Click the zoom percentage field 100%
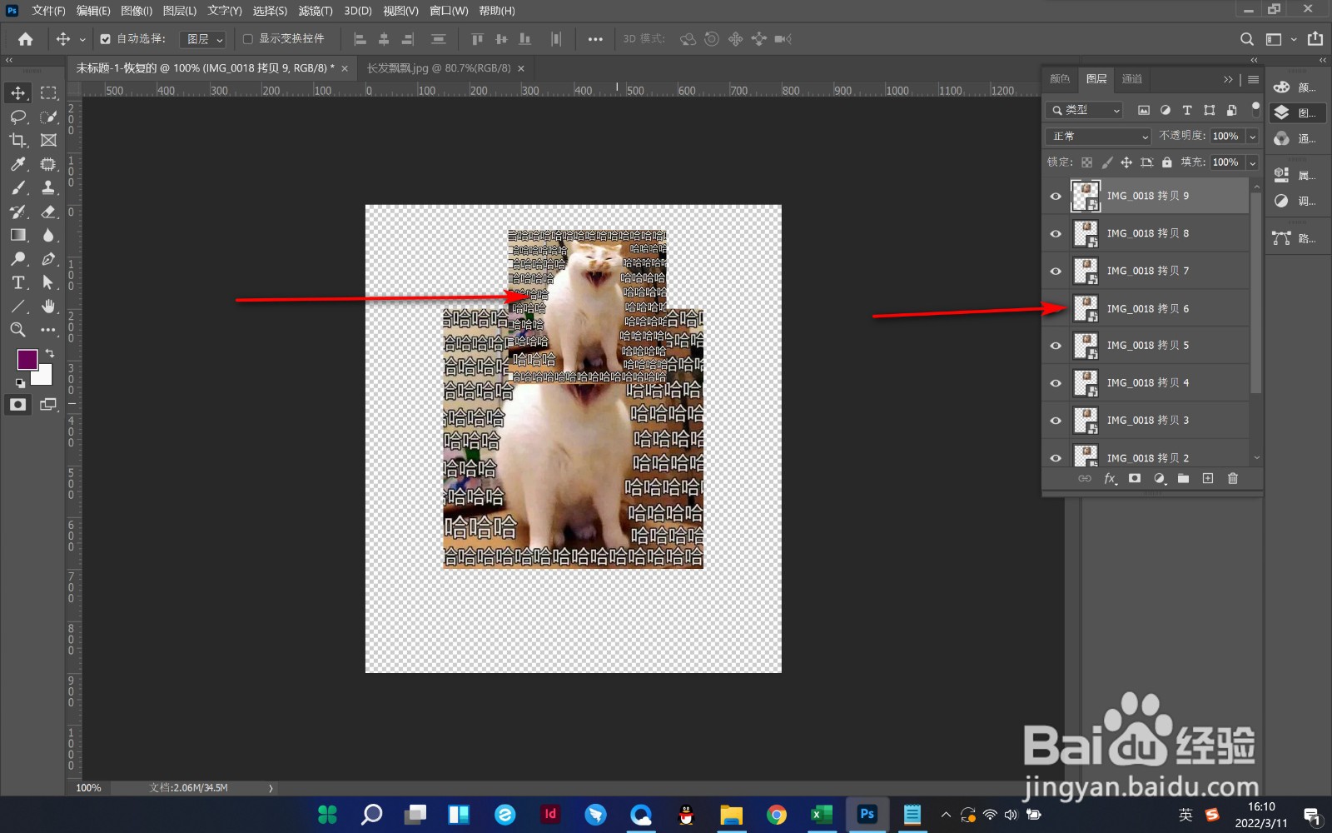Viewport: 1332px width, 833px height. (88, 788)
